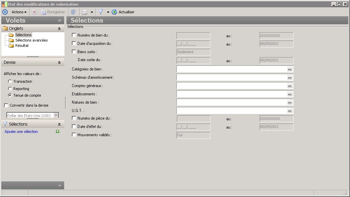Collapse Volets pane with double chevron
Screen dimensions: 350x197
pos(59,20)
